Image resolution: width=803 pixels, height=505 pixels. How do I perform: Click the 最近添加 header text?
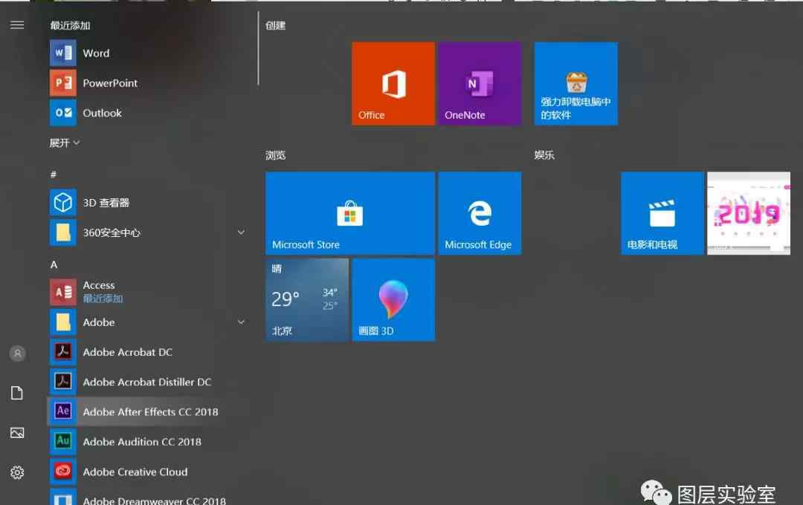coord(70,25)
